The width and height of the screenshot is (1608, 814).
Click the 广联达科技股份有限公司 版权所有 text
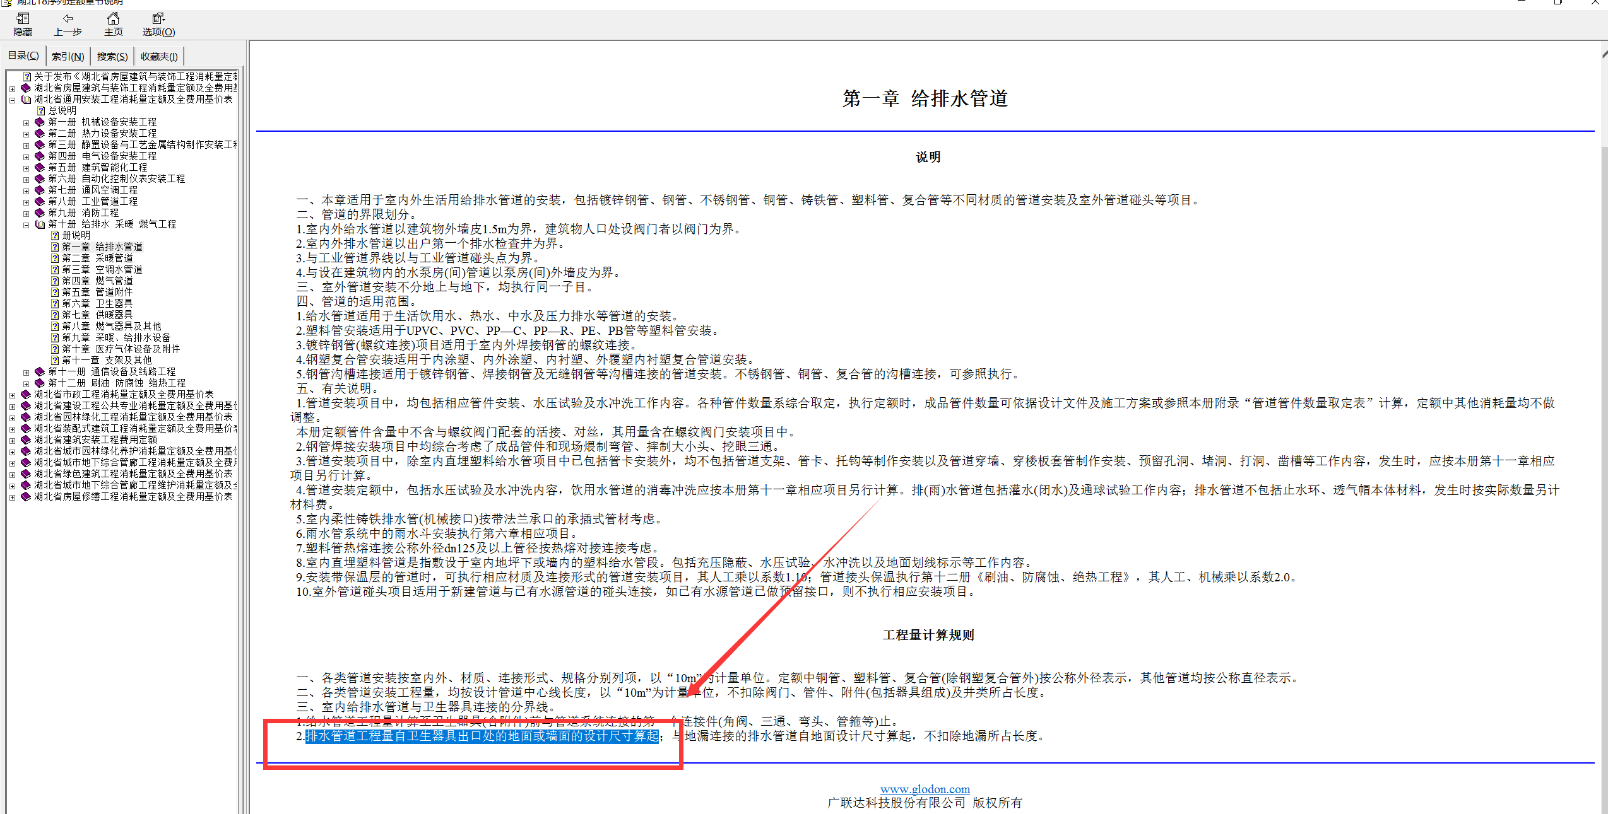(x=925, y=803)
